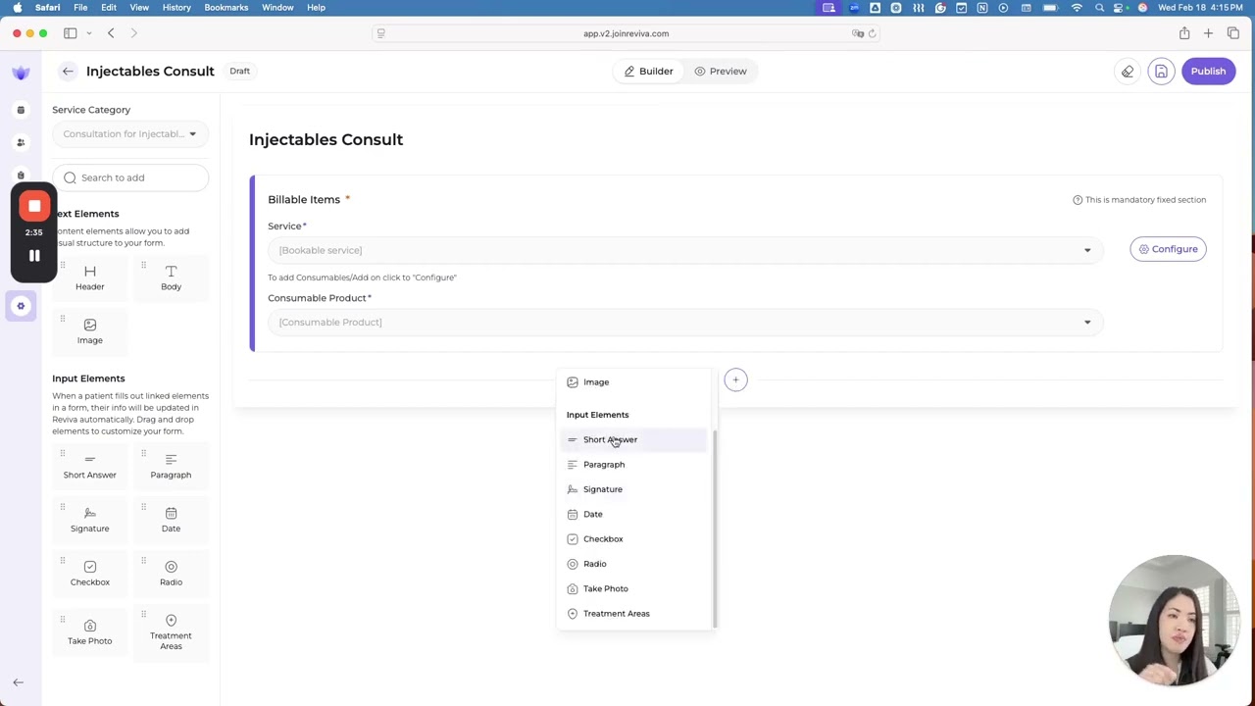Click the Reviva logo in left rail
This screenshot has height=706, width=1255.
(x=21, y=72)
